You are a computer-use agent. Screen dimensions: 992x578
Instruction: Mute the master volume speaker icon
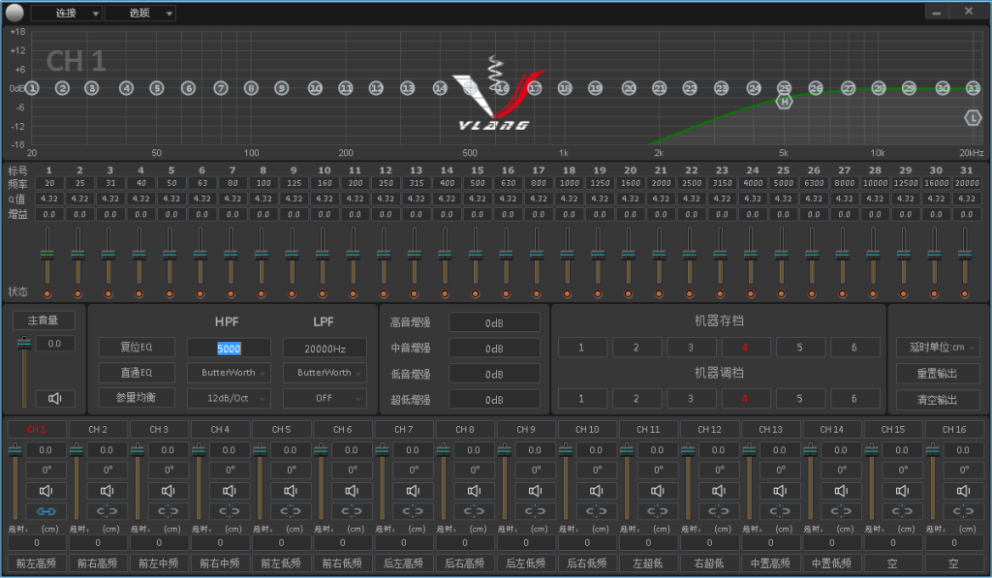[55, 398]
